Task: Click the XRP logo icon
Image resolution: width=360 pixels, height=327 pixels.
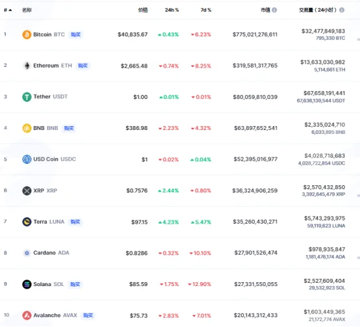Action: pyautogui.click(x=27, y=190)
